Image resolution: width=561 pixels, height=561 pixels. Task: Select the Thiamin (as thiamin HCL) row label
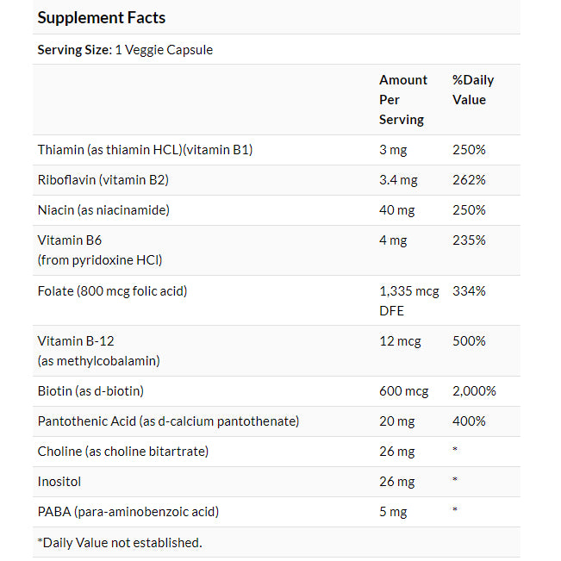pos(145,150)
